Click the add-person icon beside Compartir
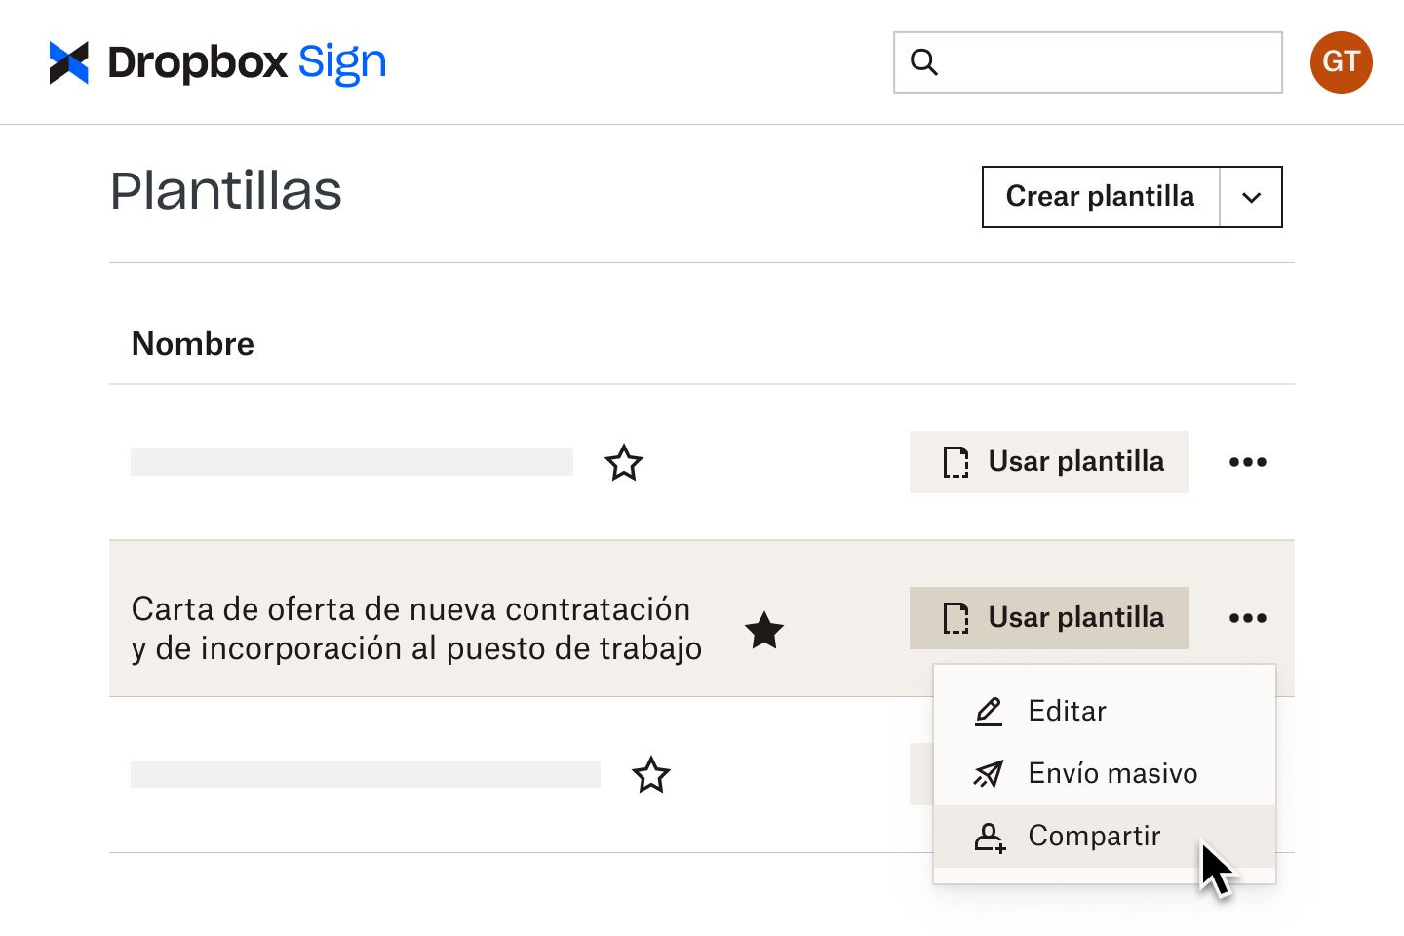The width and height of the screenshot is (1404, 936). pos(989,837)
